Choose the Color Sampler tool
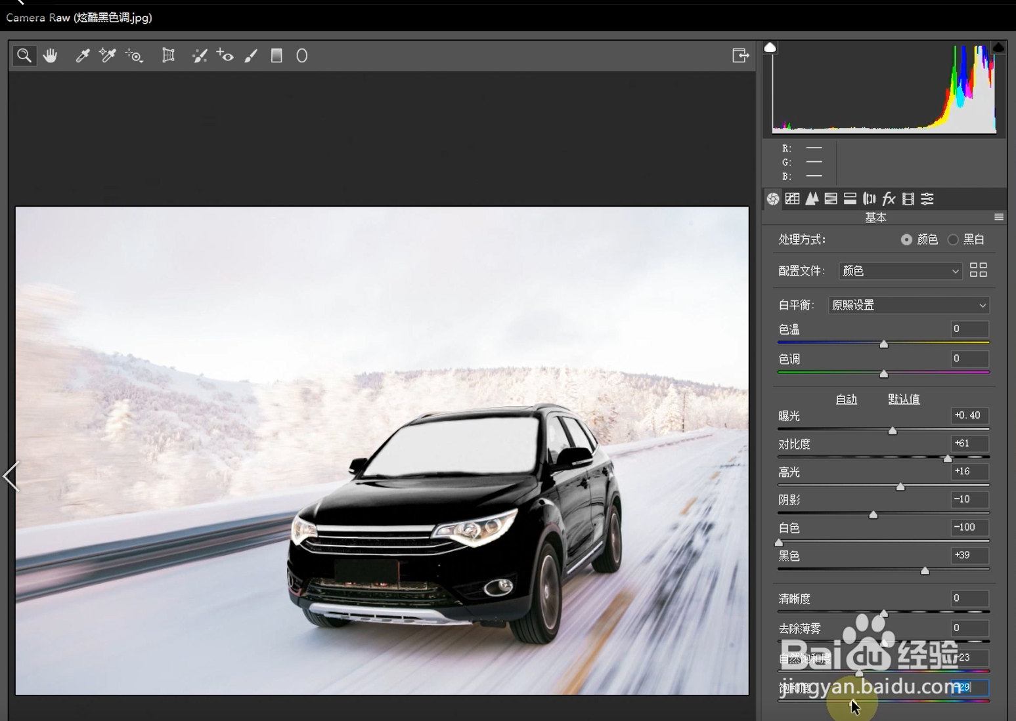1016x721 pixels. click(108, 56)
